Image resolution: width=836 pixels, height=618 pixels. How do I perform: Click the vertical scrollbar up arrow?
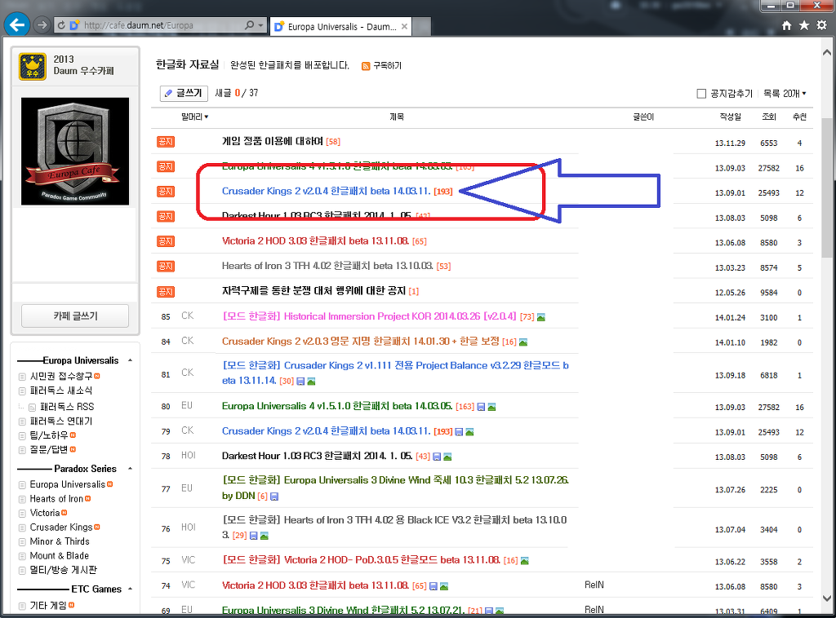click(x=827, y=52)
